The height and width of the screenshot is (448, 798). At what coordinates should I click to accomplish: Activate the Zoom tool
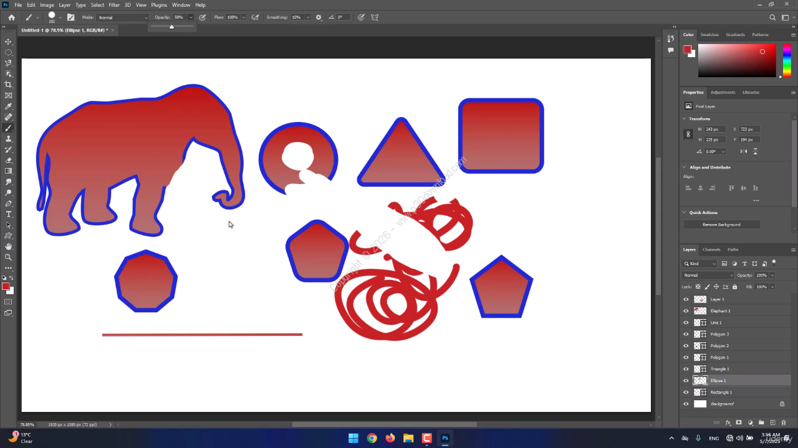(8, 257)
